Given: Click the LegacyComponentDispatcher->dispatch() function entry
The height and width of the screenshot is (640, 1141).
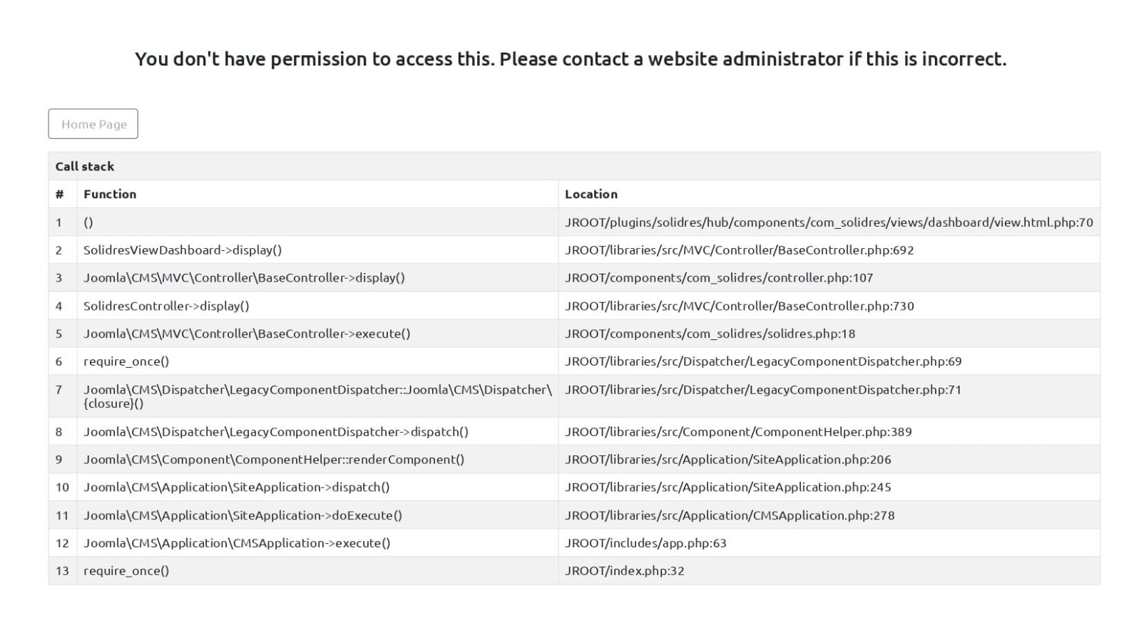Looking at the screenshot, I should [276, 432].
